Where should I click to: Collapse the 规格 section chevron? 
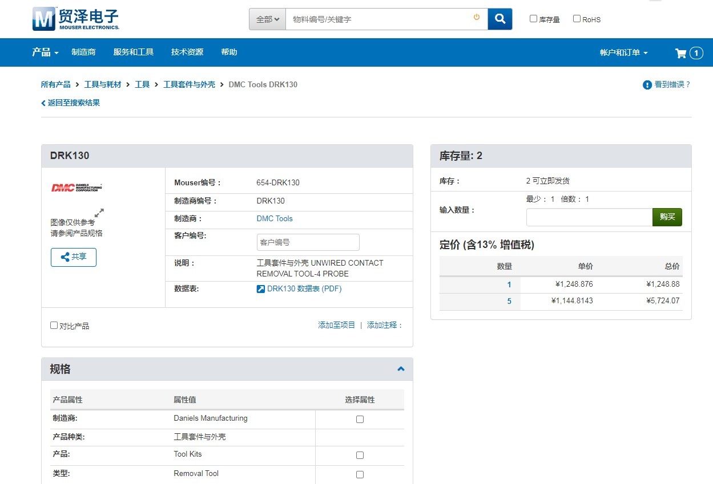(401, 369)
